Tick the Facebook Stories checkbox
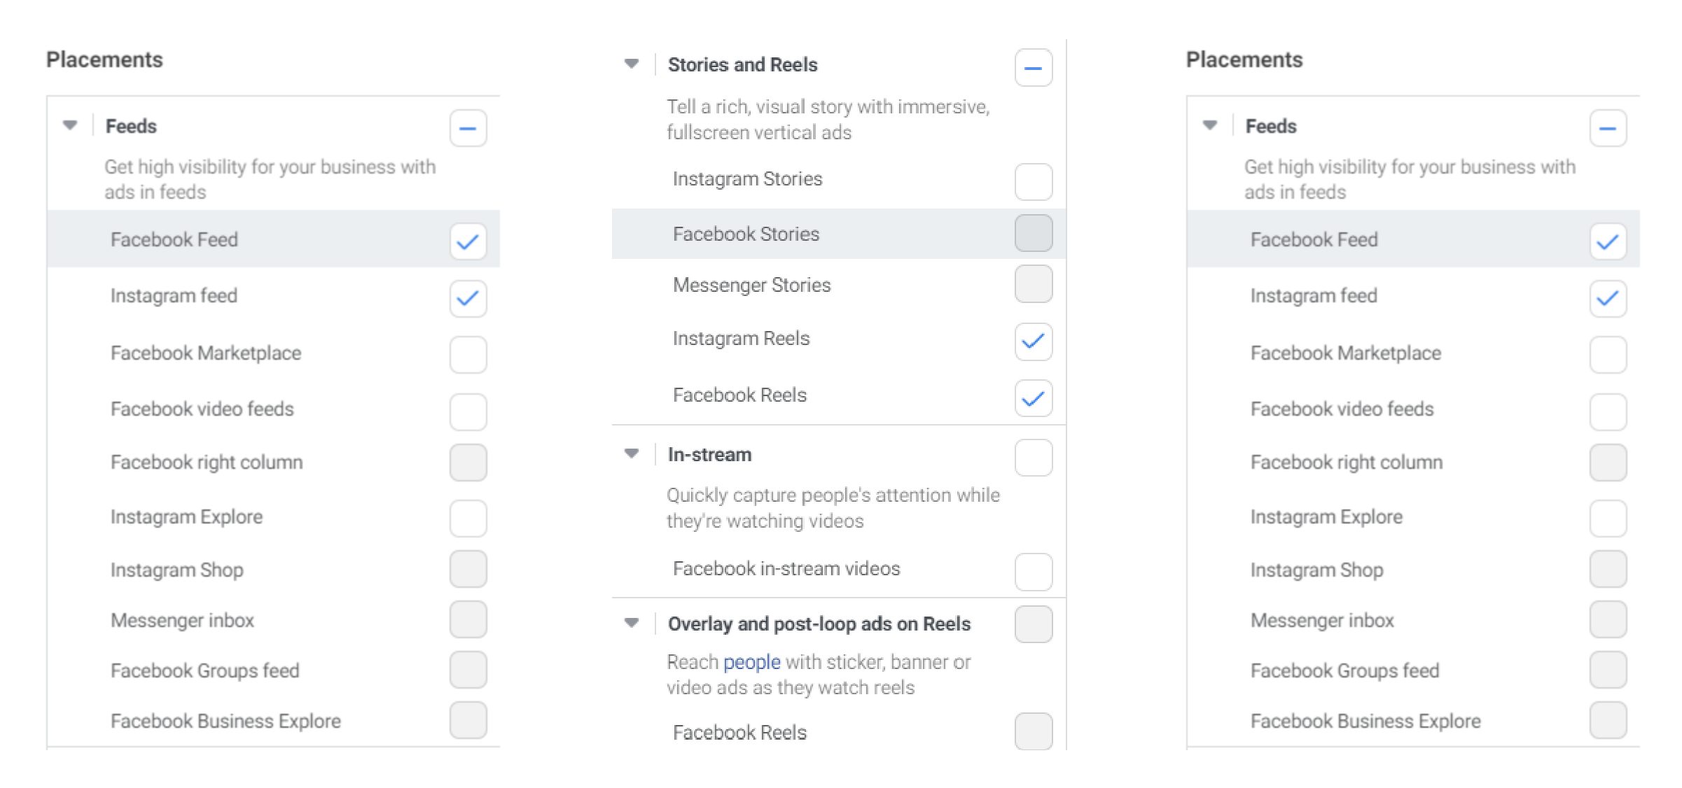1682x788 pixels. pos(1033,233)
